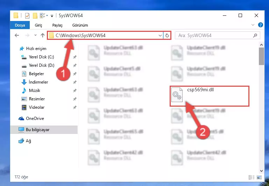This screenshot has height=186, width=269.
Task: Open Help via the blue question mark
Action: [x=260, y=25]
